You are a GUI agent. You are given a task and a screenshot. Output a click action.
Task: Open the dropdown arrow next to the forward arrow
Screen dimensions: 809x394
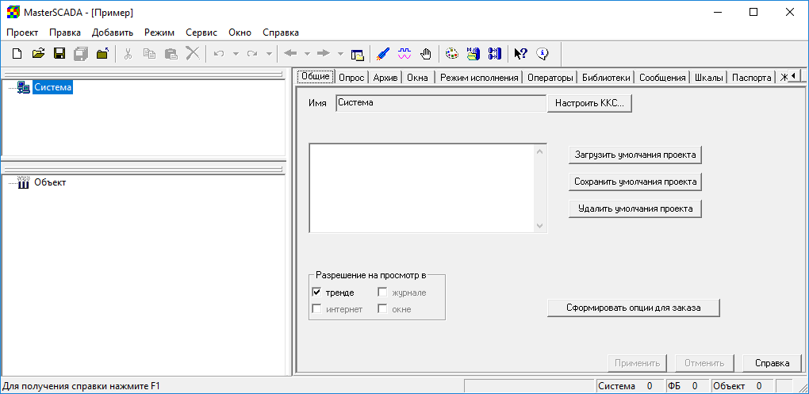coord(340,54)
